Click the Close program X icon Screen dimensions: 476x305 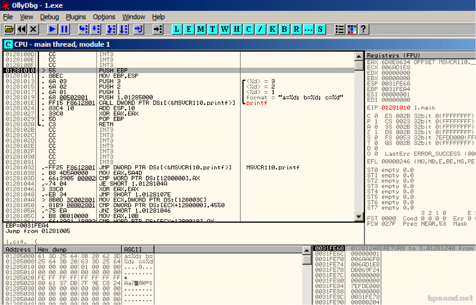[34, 30]
